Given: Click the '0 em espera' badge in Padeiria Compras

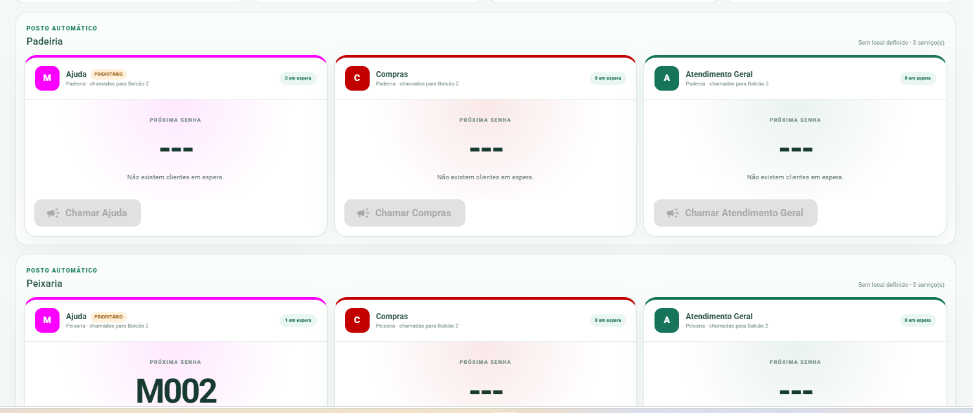Looking at the screenshot, I should [608, 78].
